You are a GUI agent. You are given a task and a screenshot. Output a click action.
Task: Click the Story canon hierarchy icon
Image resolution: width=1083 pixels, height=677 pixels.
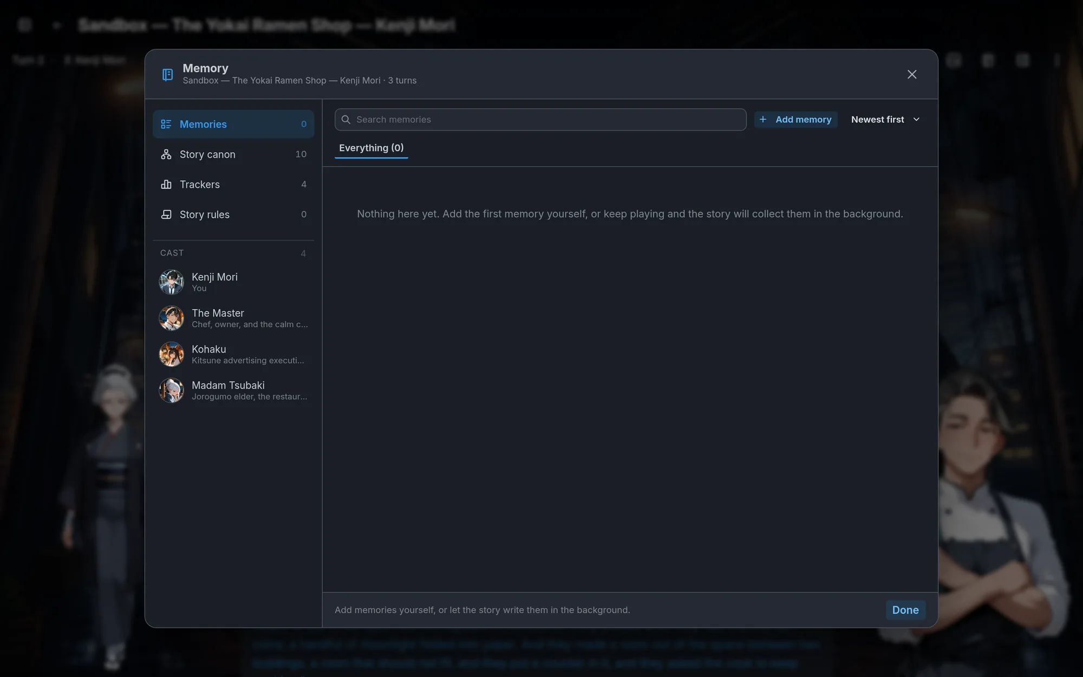pos(166,154)
